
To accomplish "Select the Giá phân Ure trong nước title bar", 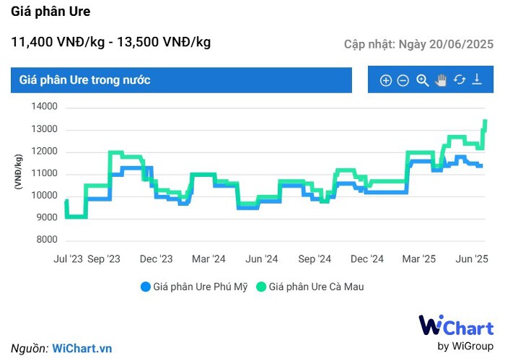I will click(181, 79).
